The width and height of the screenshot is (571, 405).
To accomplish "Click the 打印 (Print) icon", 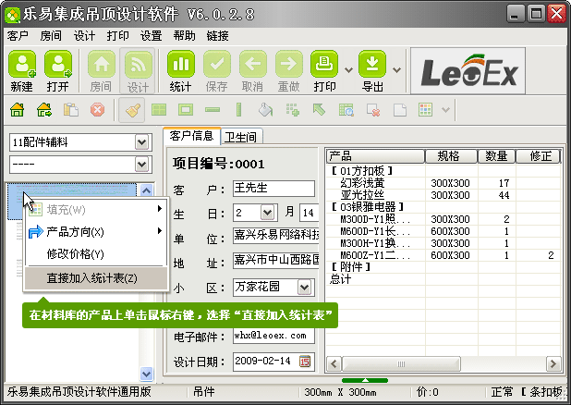I will coord(324,70).
